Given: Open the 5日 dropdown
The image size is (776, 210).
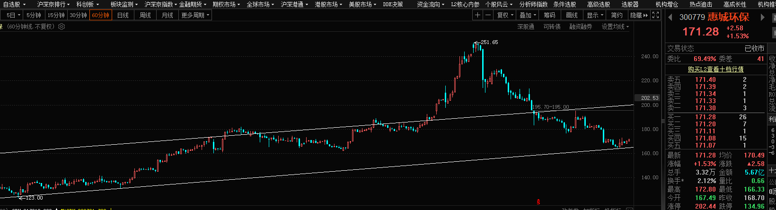Looking at the screenshot, I should click(x=13, y=15).
